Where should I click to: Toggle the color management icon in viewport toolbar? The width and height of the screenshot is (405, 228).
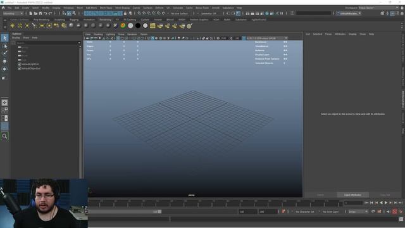coord(244,38)
